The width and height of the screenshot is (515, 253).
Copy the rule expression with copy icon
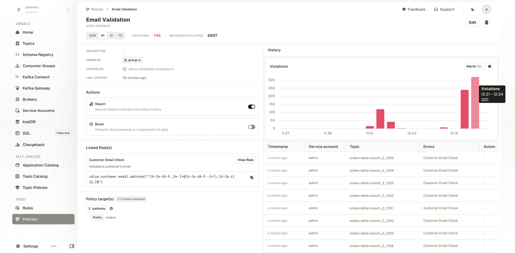252,178
